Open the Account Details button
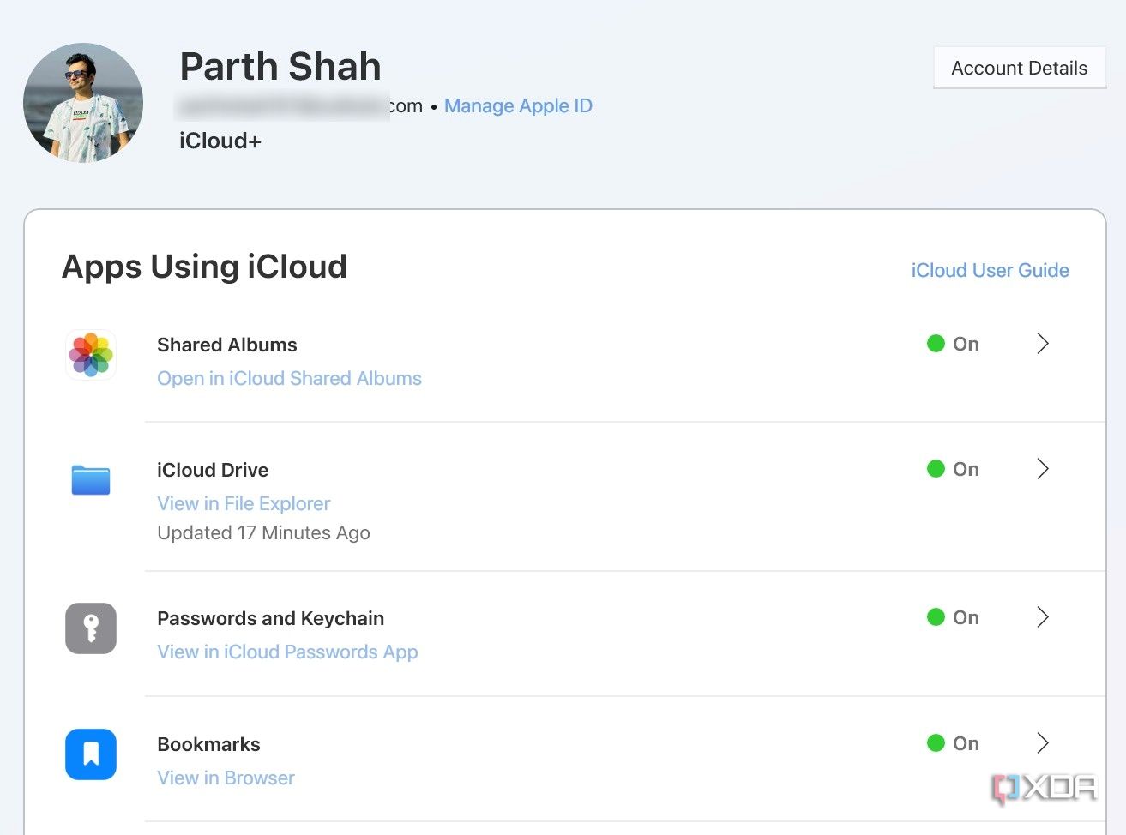1126x835 pixels. tap(1019, 68)
